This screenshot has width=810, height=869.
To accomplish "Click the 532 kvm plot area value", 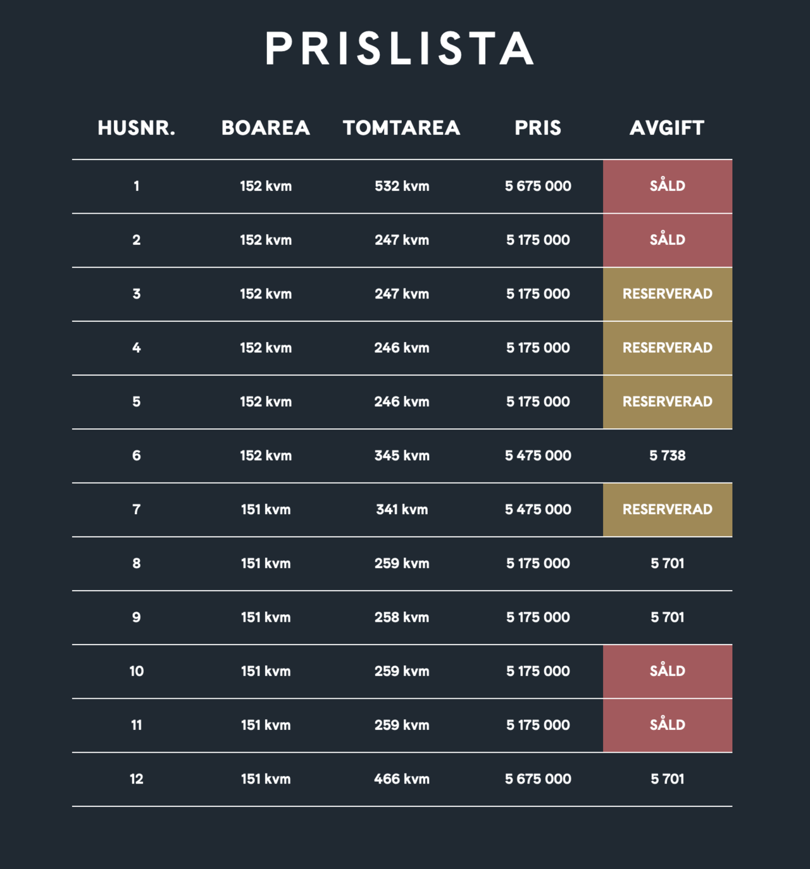I will 402,187.
